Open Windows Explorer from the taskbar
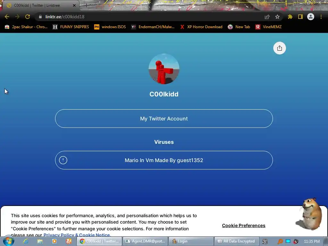328x246 pixels. (40, 241)
